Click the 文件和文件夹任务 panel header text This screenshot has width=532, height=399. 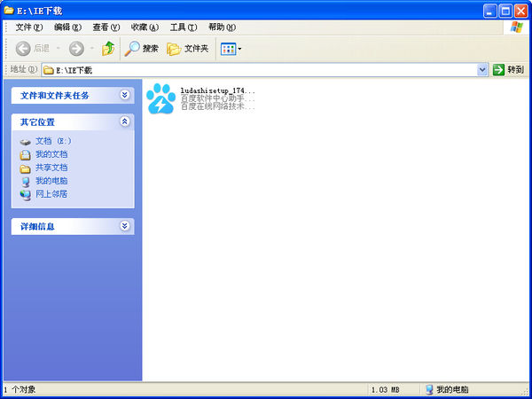click(55, 96)
